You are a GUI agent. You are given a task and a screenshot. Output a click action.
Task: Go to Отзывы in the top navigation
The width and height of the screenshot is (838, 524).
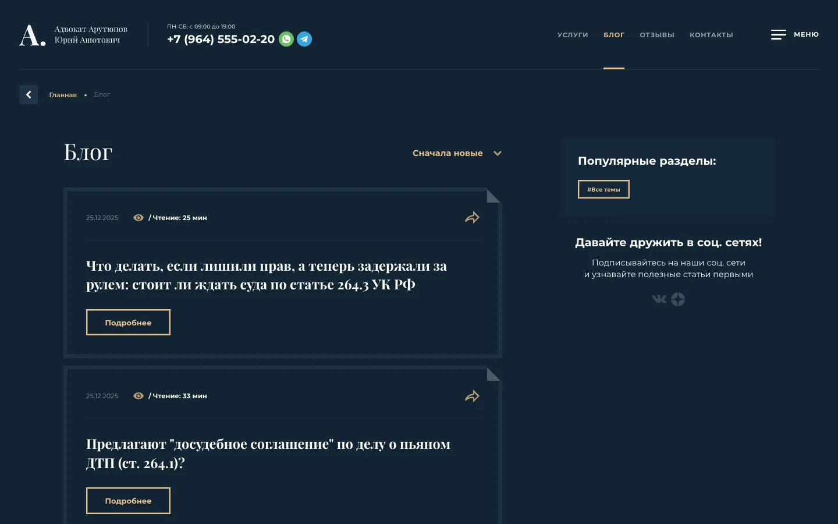(x=657, y=35)
